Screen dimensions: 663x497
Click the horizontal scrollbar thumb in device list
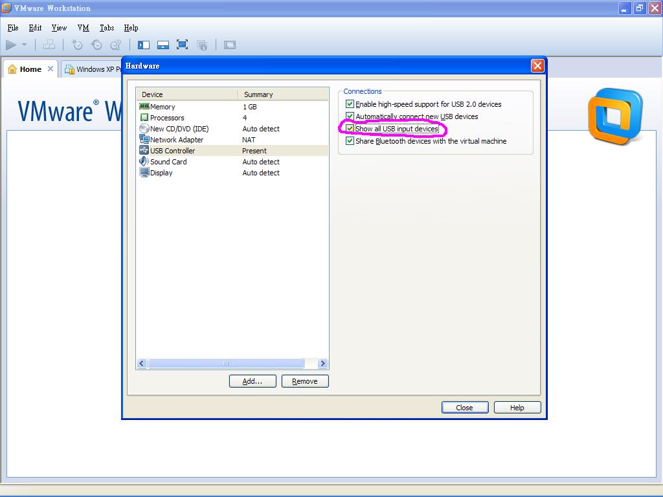[226, 364]
